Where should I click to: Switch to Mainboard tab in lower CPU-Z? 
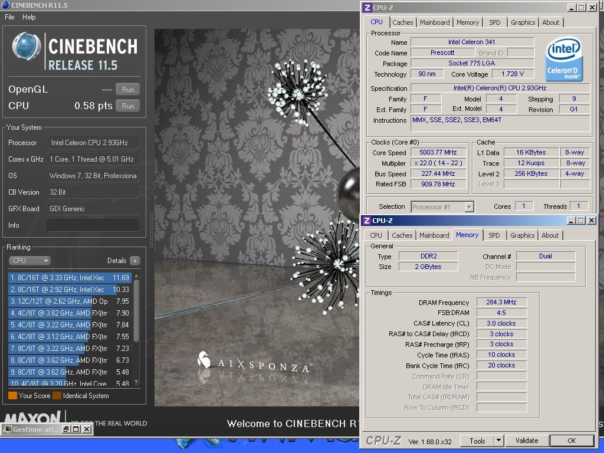point(434,235)
